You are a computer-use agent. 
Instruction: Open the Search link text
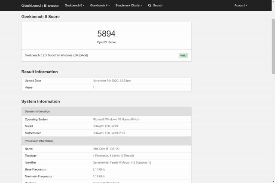[x=158, y=6]
